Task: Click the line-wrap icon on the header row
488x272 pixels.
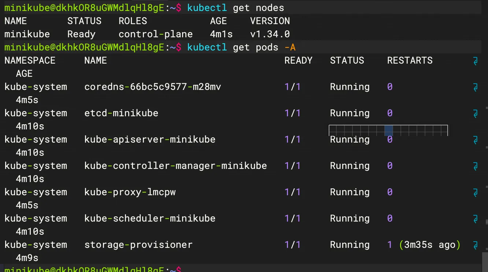Action: (x=476, y=61)
